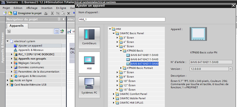Switch to the Appareils tab

click(17, 26)
